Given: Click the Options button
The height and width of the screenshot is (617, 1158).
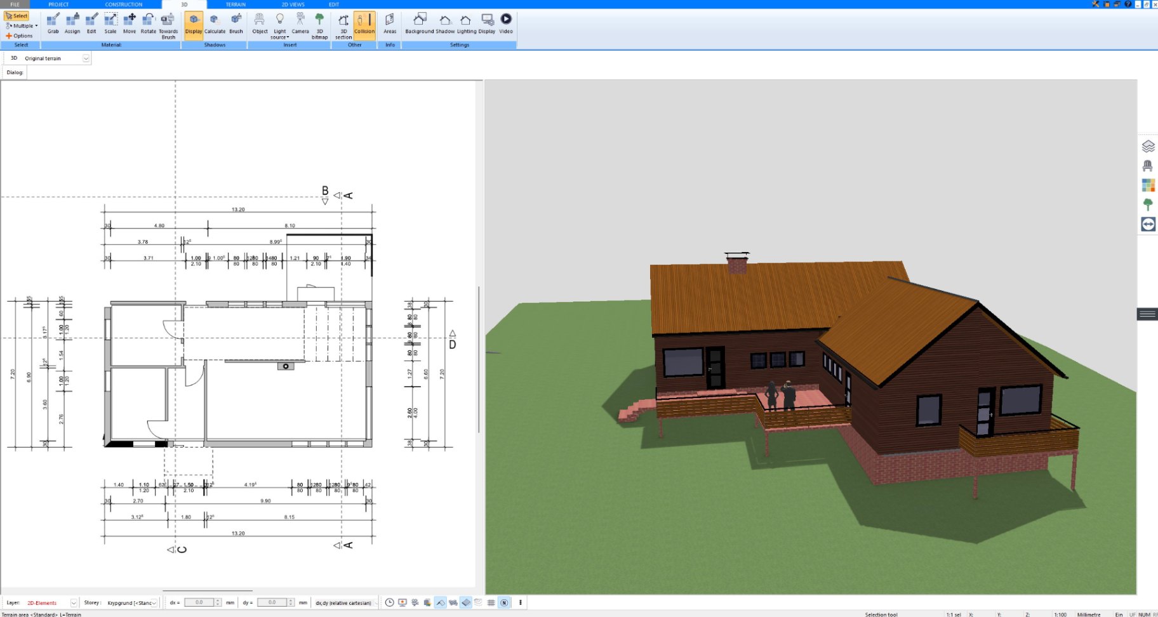Looking at the screenshot, I should point(19,36).
